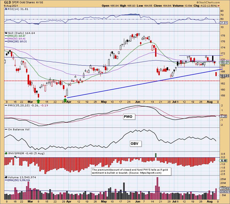Click the bar icon beside !PHYSPREM label

6,153
